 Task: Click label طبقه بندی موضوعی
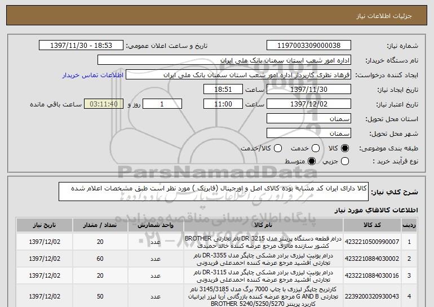388,149
